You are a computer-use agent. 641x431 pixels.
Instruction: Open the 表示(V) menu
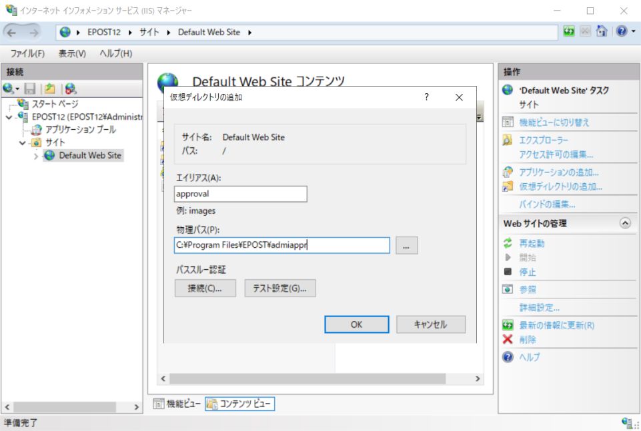coord(72,53)
